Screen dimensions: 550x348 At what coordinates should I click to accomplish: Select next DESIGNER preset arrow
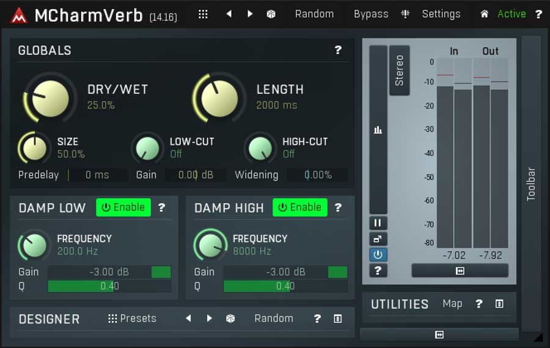(210, 319)
